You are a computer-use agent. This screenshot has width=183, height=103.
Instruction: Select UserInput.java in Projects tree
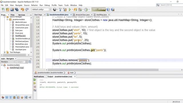click(21, 49)
